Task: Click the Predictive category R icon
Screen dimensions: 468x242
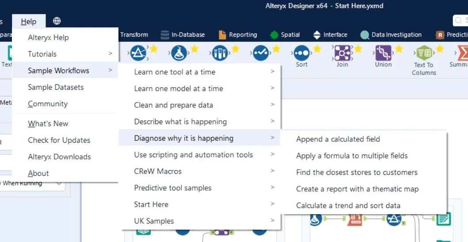Action: (x=440, y=35)
